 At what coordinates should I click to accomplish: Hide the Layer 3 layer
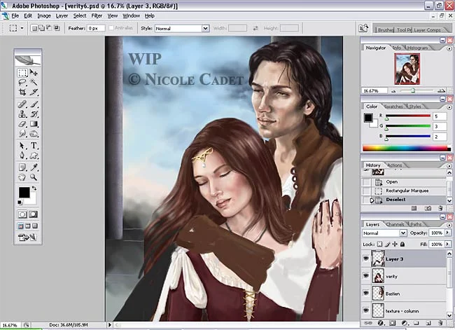366,259
